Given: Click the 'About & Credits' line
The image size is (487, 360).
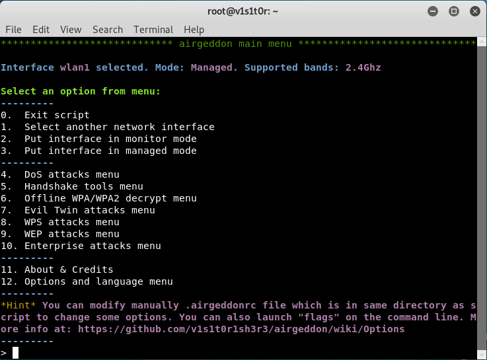Looking at the screenshot, I should pos(69,270).
